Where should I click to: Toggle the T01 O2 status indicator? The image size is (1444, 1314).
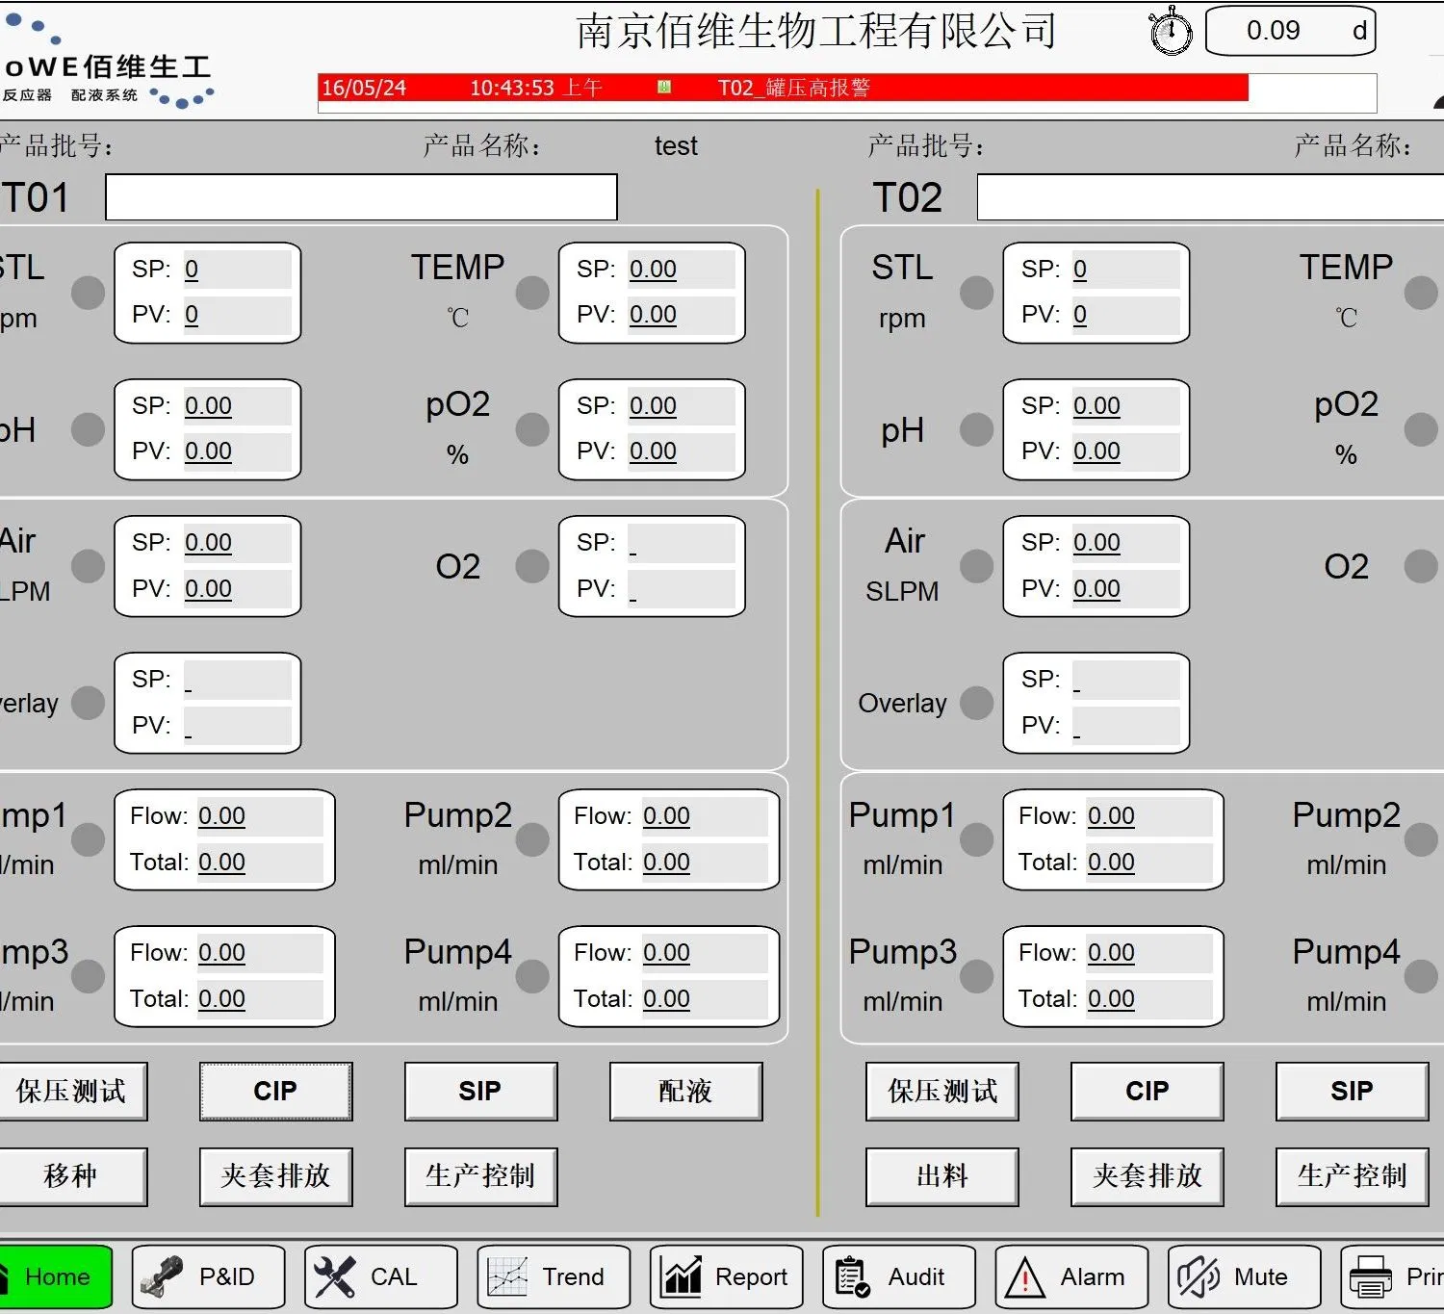pos(532,566)
